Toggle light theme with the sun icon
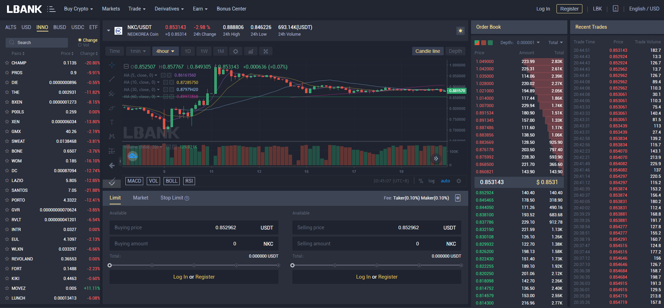The width and height of the screenshot is (664, 308). click(460, 31)
